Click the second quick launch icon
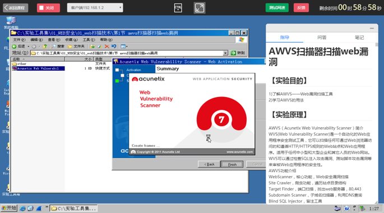This screenshot has height=213, width=384. point(30,209)
